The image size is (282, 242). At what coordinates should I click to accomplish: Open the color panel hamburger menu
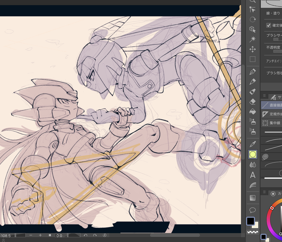click(x=264, y=192)
